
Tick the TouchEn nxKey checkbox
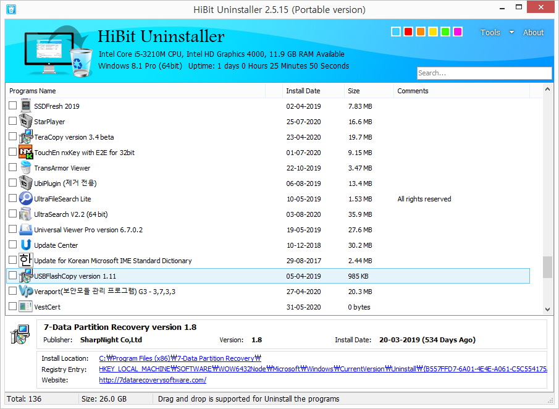tap(12, 151)
